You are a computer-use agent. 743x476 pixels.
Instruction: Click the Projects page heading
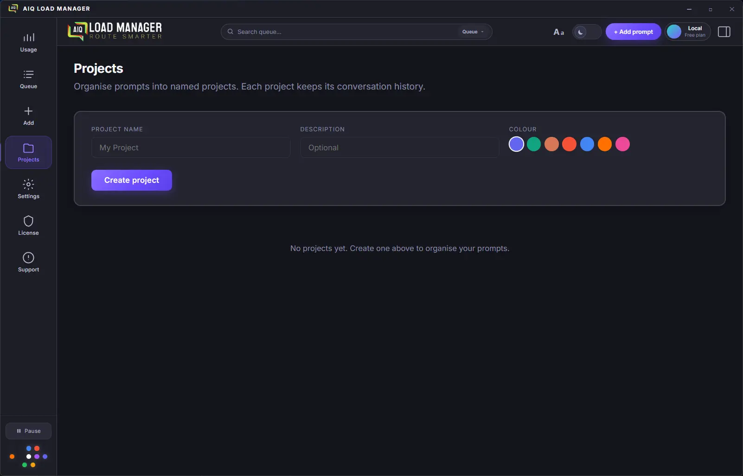[98, 69]
